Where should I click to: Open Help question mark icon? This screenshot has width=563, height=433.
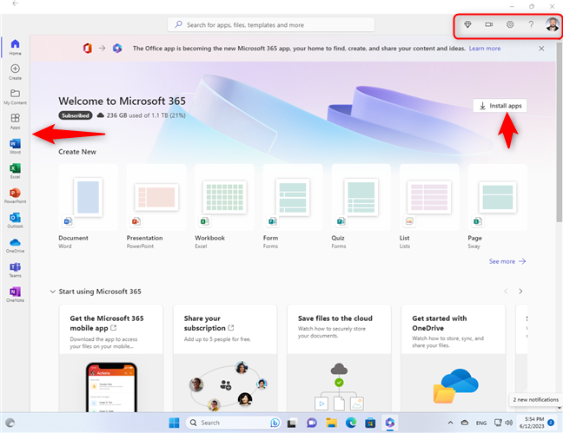pyautogui.click(x=531, y=24)
